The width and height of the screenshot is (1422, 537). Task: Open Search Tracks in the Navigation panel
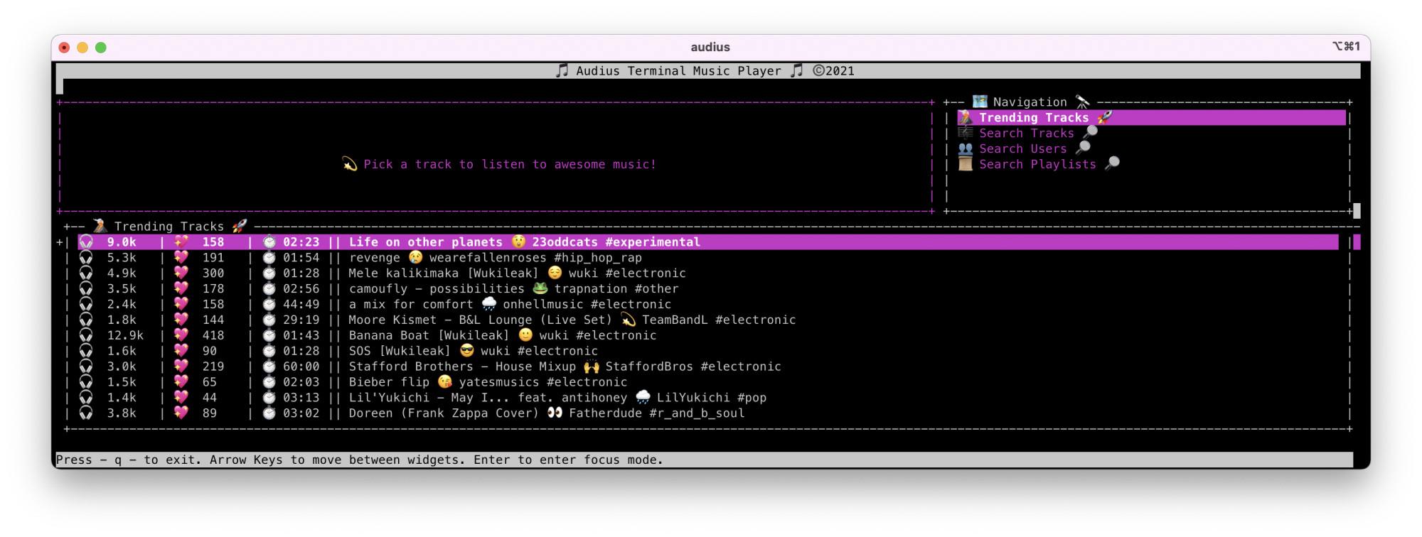point(1026,134)
